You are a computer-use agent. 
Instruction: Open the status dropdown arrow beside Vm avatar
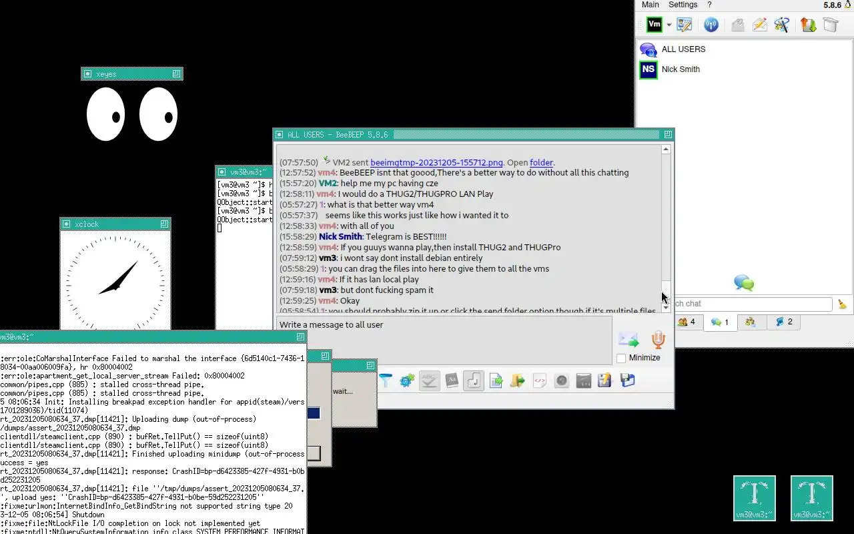669,25
